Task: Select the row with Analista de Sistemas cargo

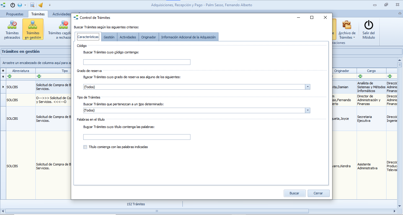Action: point(371,87)
